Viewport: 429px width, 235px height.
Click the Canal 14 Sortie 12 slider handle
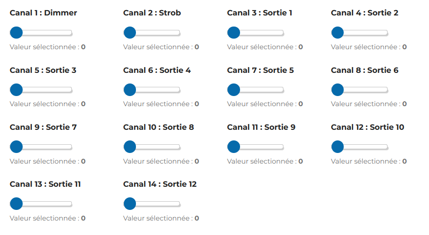tap(130, 204)
